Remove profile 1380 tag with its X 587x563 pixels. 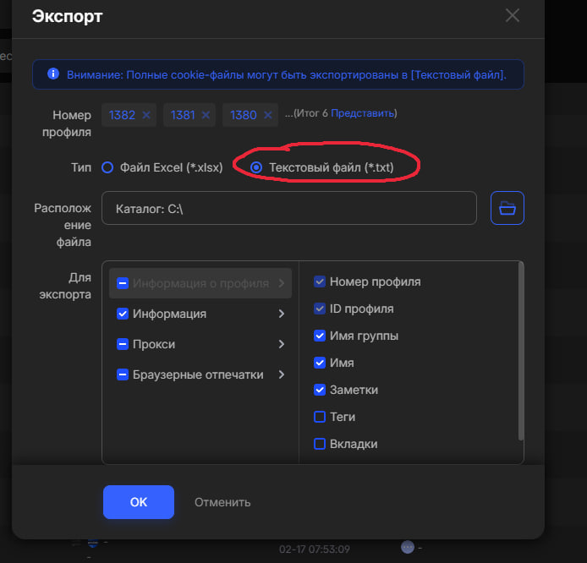268,115
